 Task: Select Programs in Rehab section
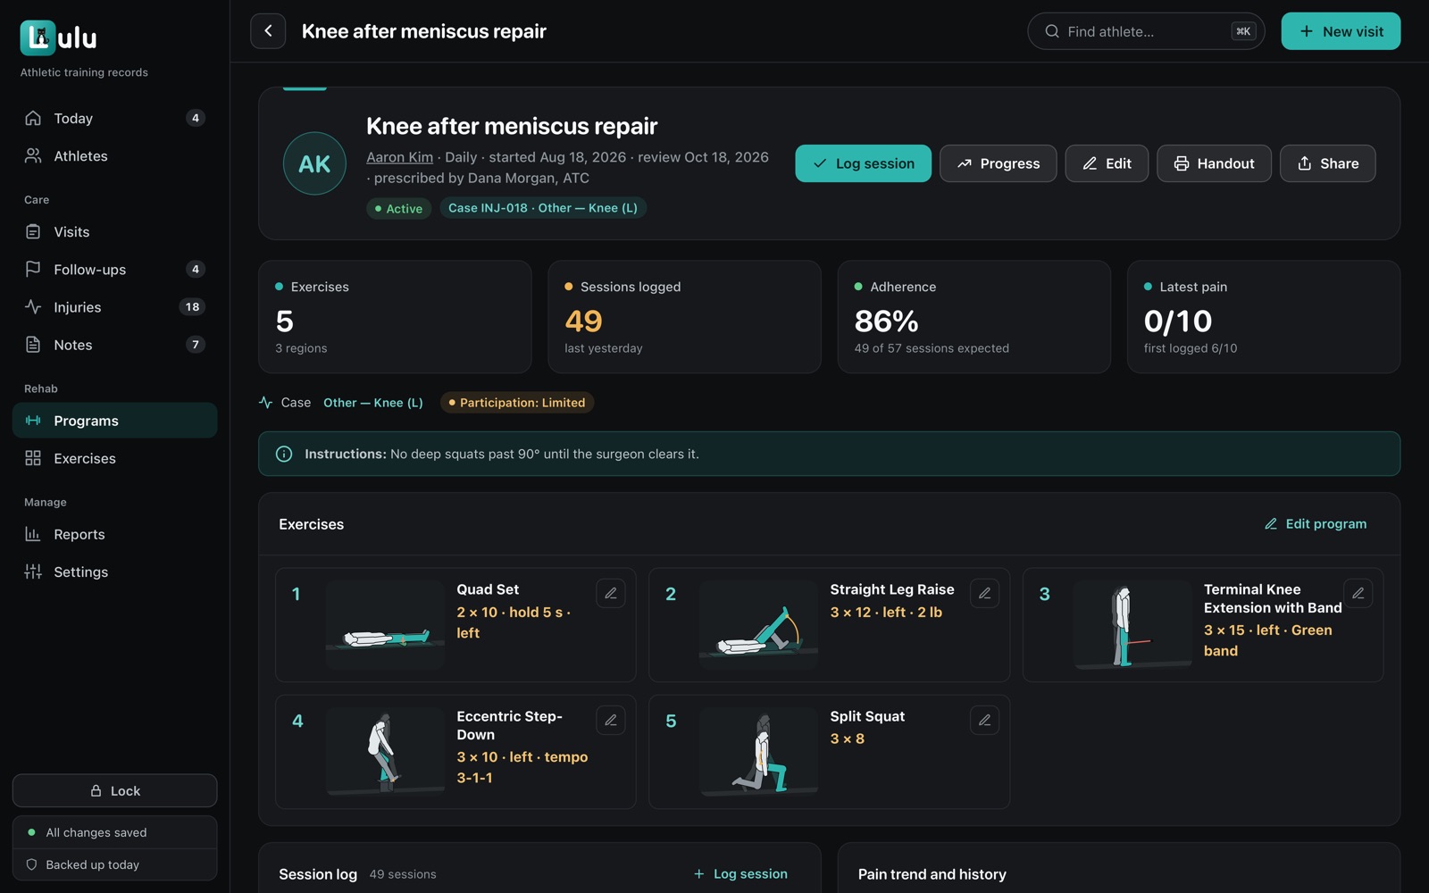pyautogui.click(x=114, y=421)
